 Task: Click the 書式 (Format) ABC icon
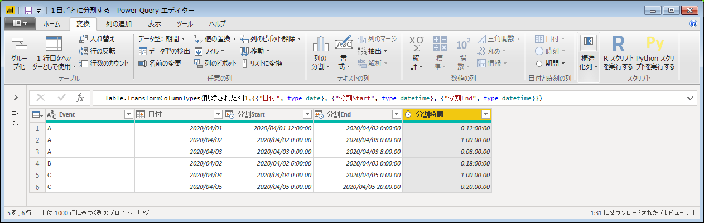click(x=344, y=44)
